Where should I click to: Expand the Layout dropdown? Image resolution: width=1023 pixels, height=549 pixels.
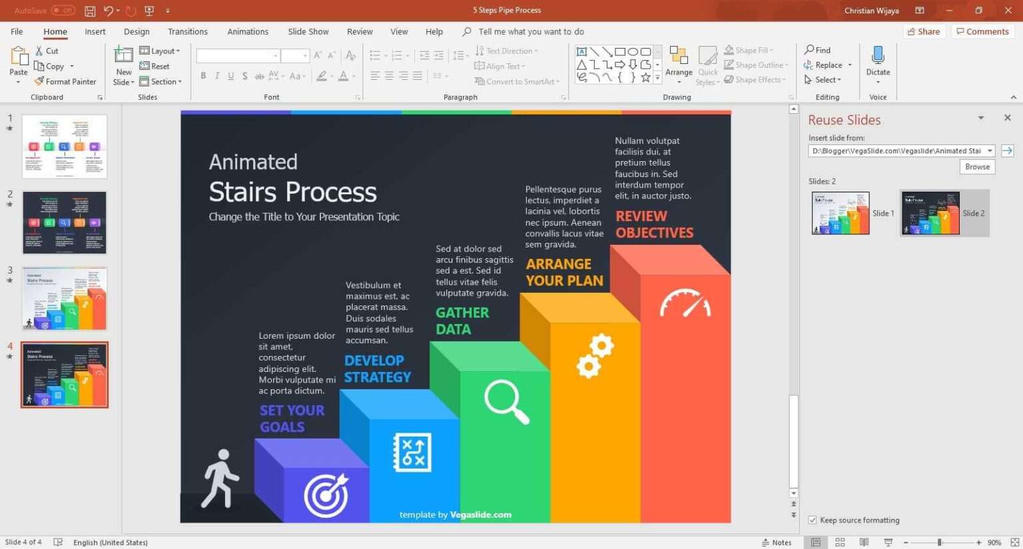click(160, 51)
